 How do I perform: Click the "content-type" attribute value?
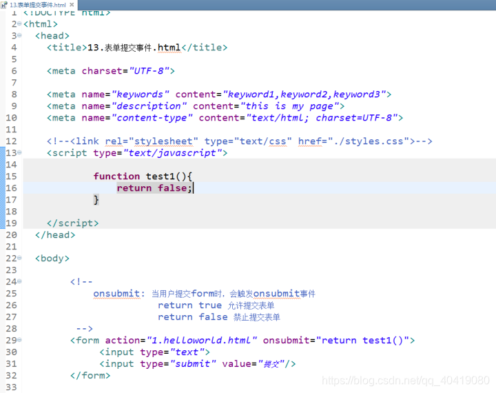(x=152, y=118)
